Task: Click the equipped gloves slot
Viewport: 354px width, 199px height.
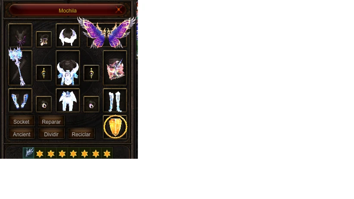Action: (x=20, y=100)
